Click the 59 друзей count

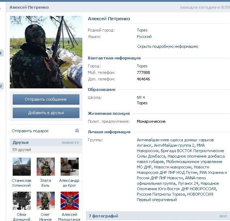(22, 150)
